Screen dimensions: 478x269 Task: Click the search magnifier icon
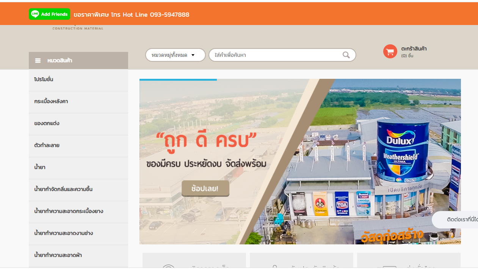point(346,55)
